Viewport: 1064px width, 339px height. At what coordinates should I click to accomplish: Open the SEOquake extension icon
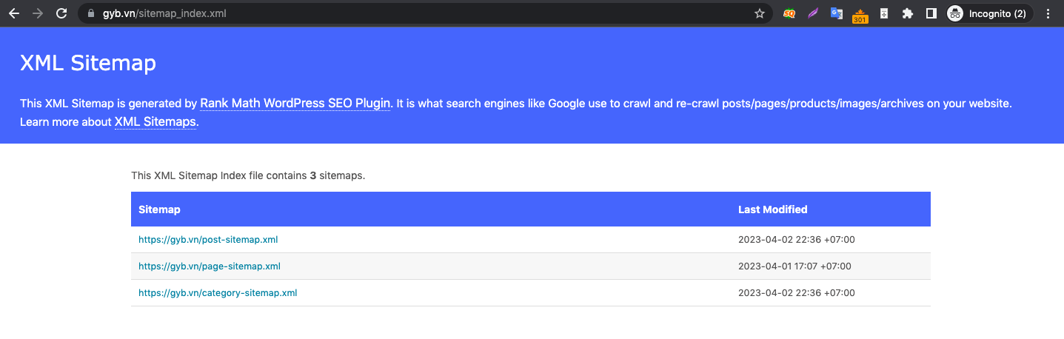pyautogui.click(x=789, y=13)
